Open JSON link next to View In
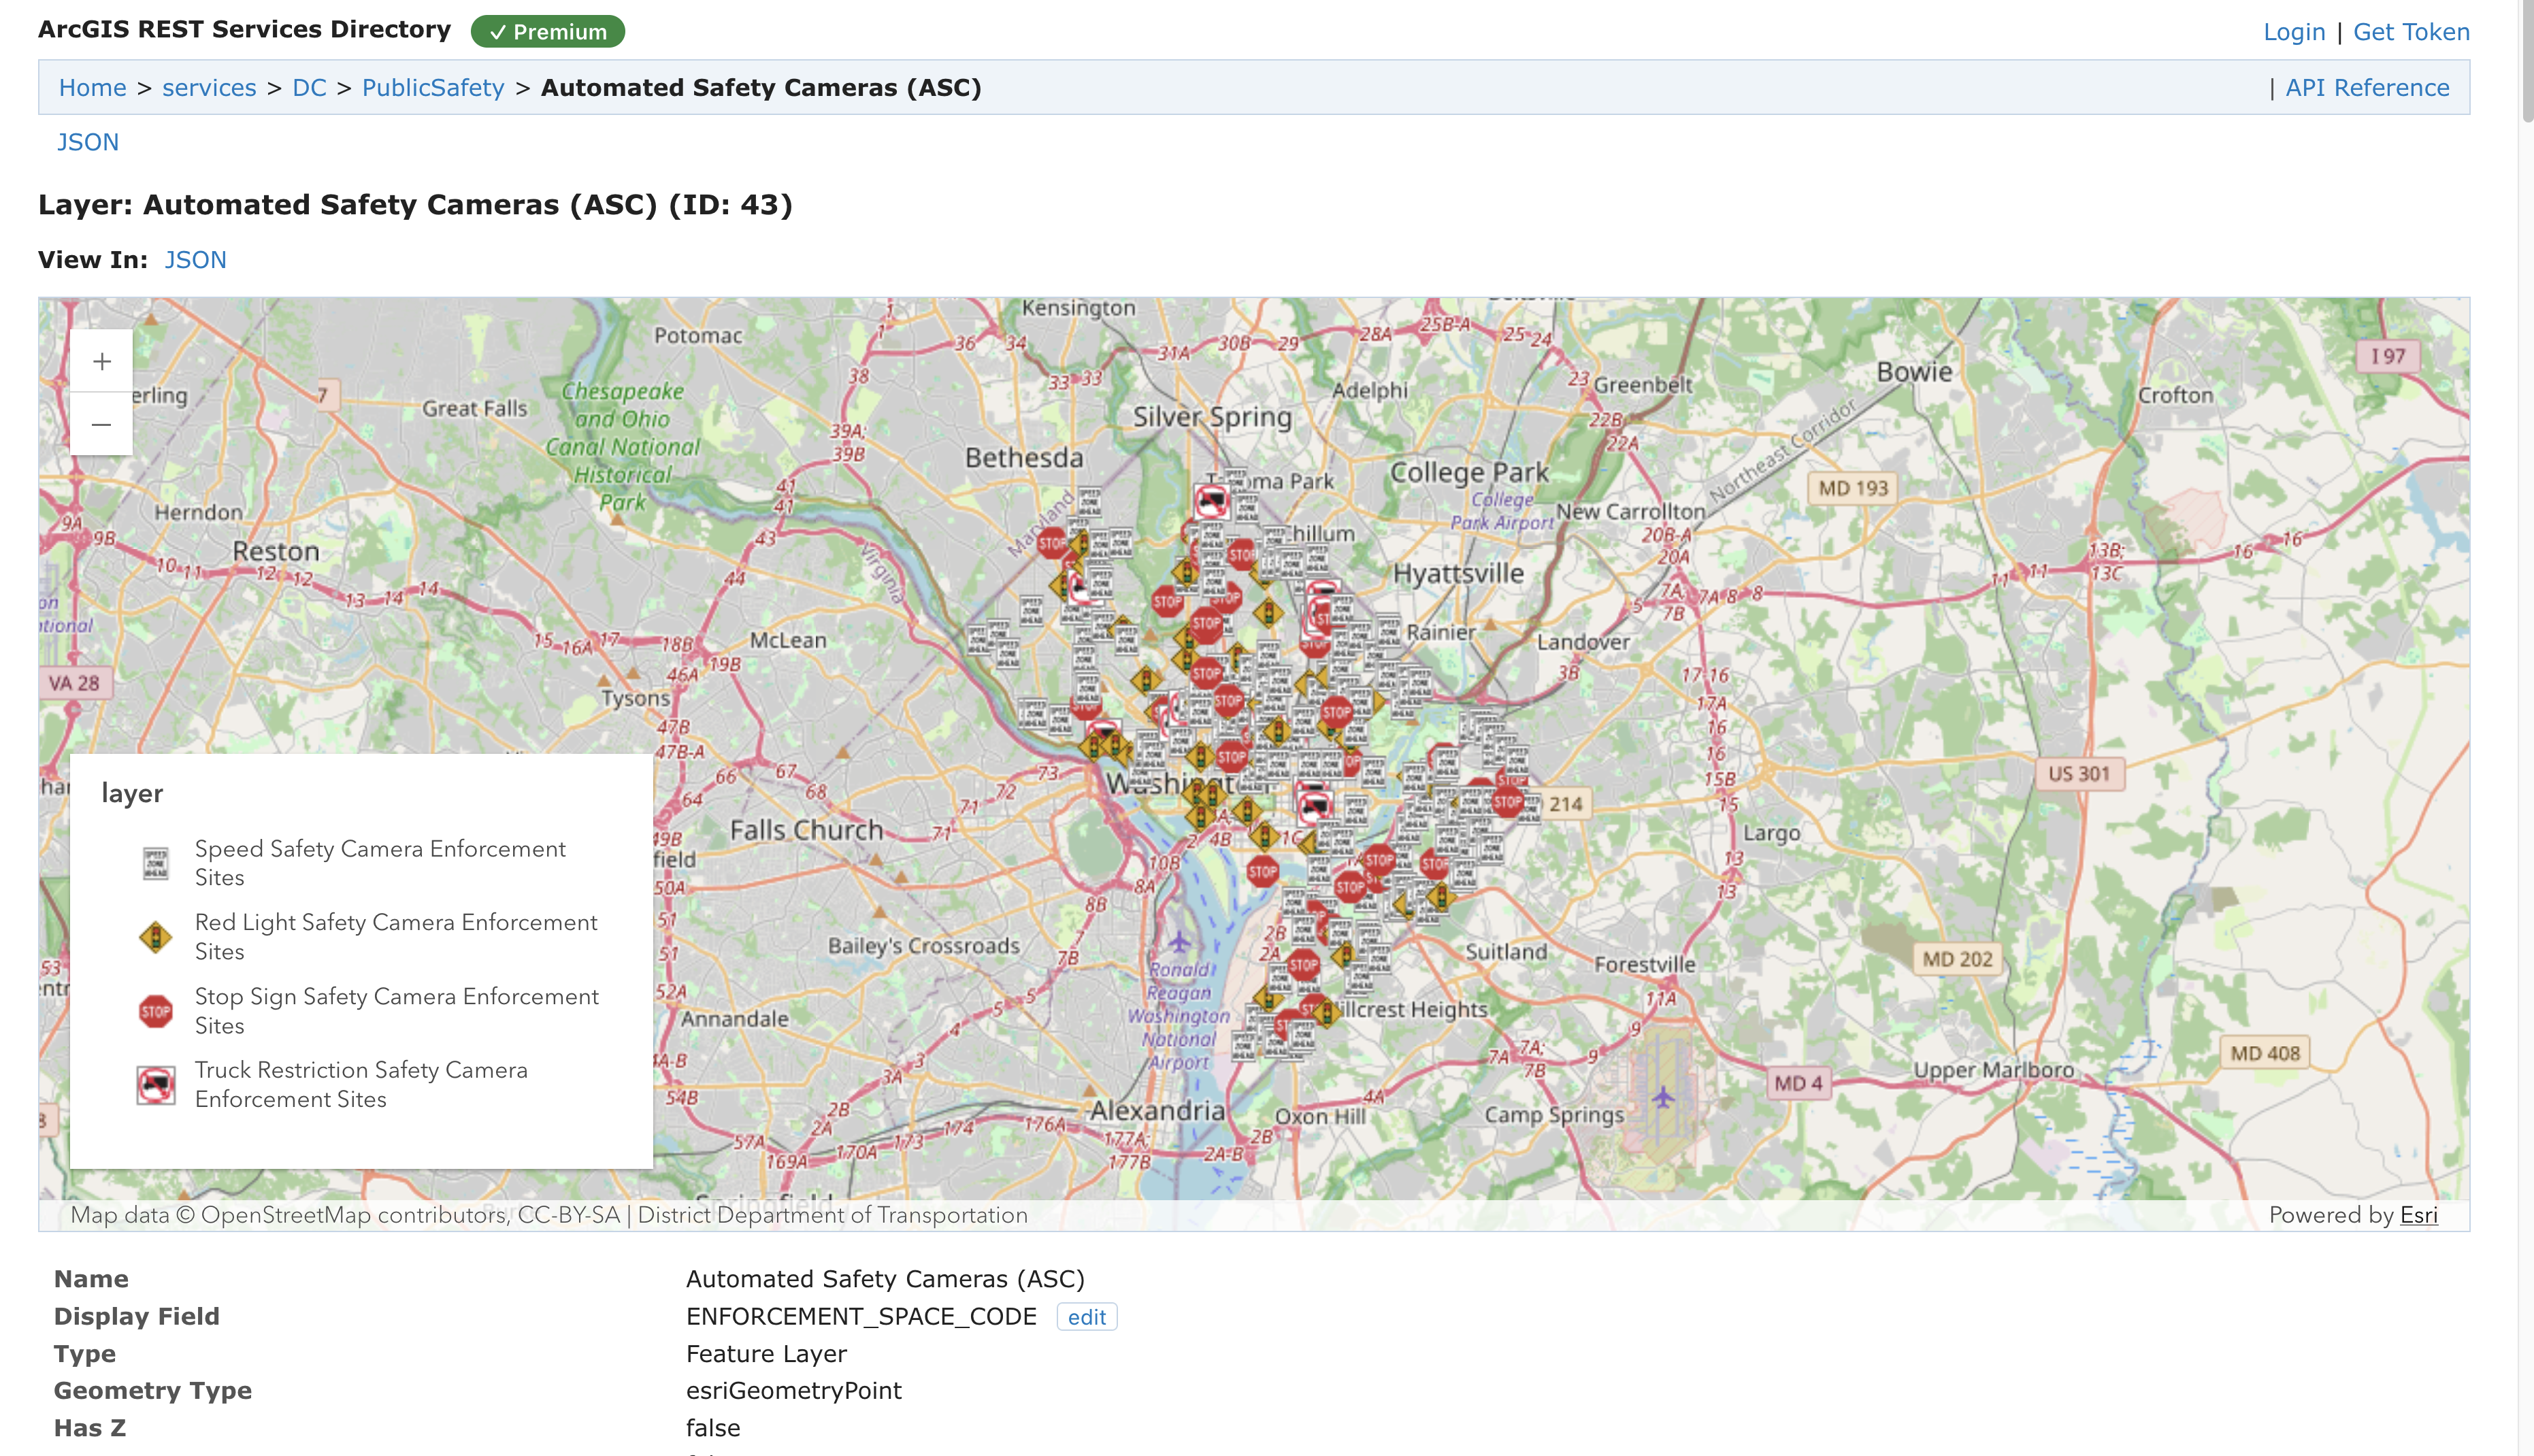This screenshot has height=1456, width=2534. tap(196, 260)
